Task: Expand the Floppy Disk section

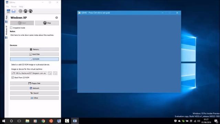Action: (34, 83)
